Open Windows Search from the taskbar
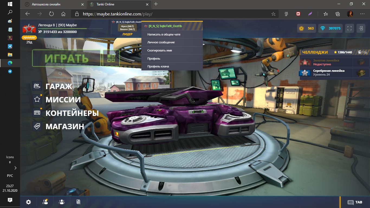This screenshot has height=208, width=370. pos(10,12)
